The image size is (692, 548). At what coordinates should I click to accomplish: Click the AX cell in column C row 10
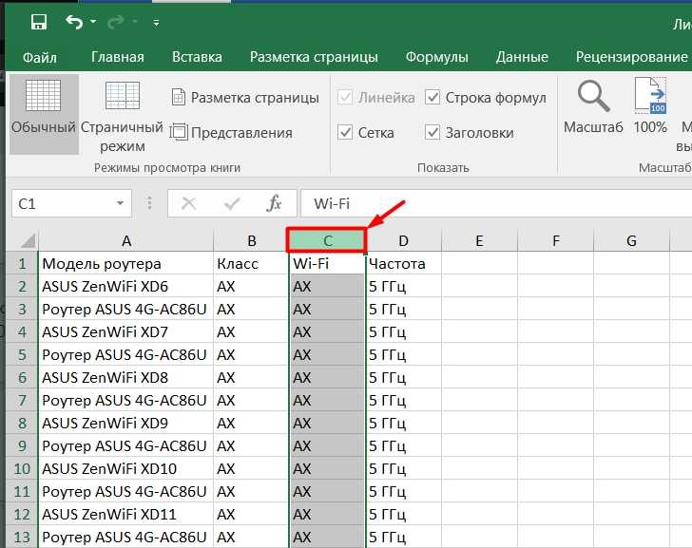[327, 468]
